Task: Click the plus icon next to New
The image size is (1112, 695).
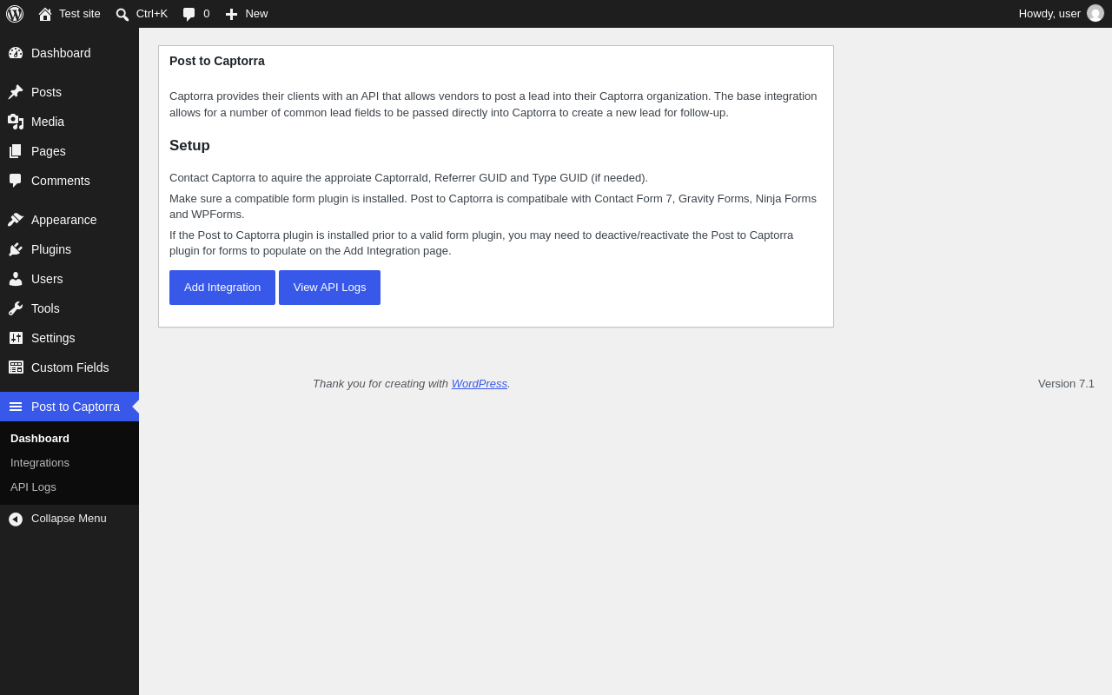Action: pos(231,14)
